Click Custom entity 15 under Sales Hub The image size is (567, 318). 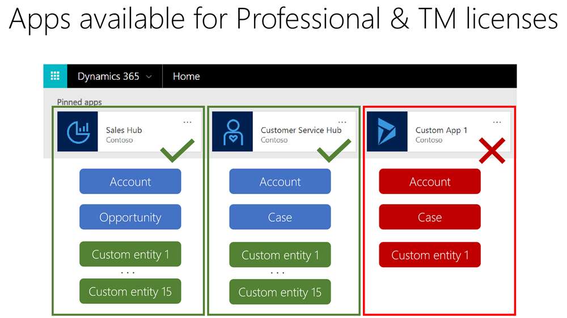(x=130, y=291)
